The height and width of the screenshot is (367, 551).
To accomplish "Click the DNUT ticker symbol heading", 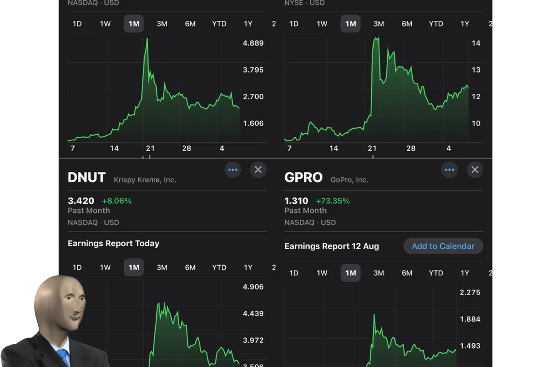I will click(x=87, y=178).
